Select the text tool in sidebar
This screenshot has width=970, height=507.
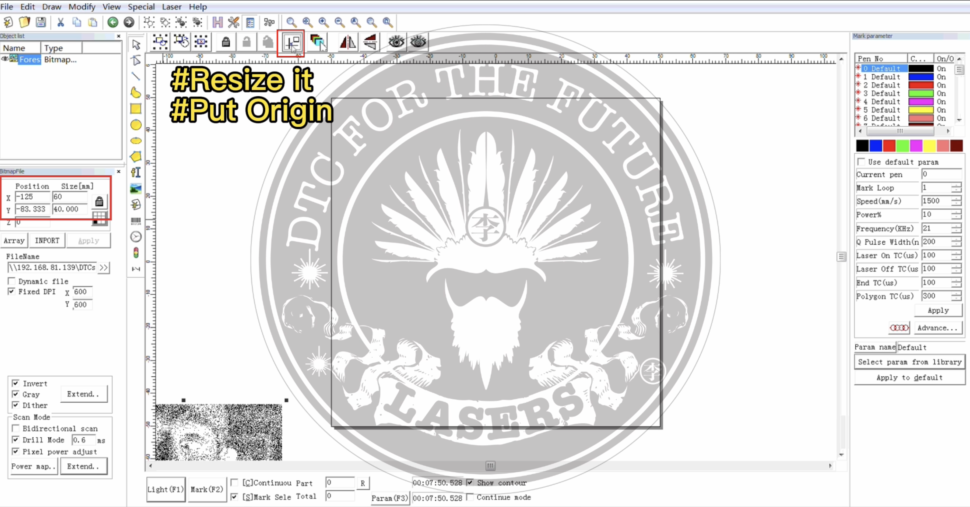pyautogui.click(x=136, y=172)
